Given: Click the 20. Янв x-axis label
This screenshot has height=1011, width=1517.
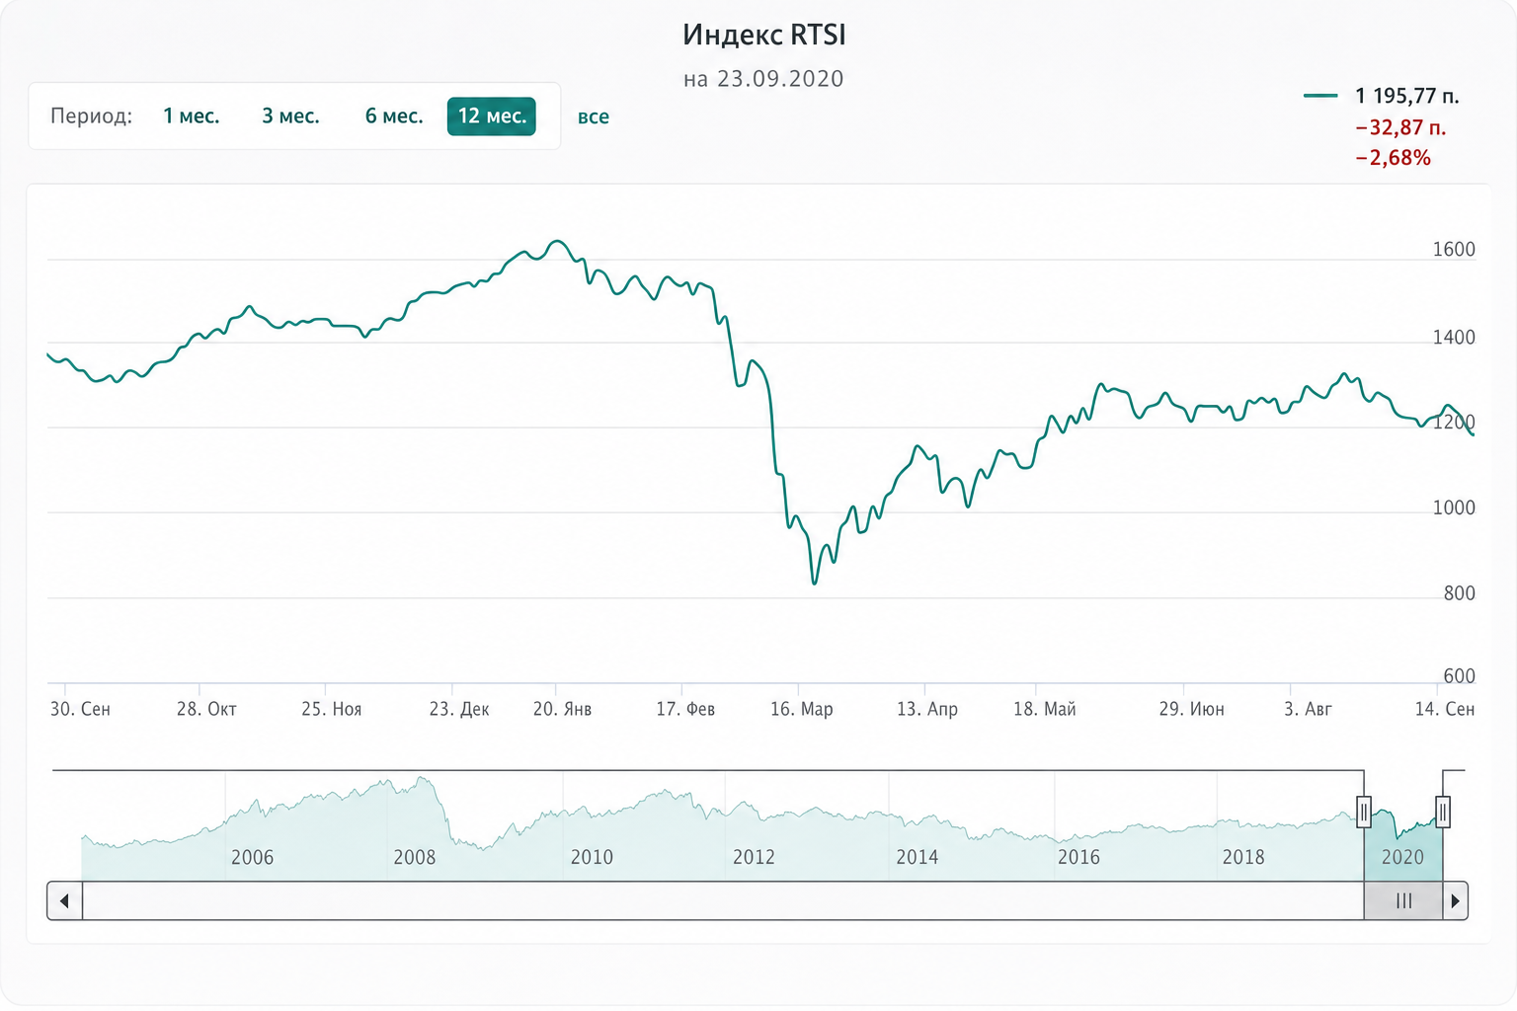Looking at the screenshot, I should (562, 709).
